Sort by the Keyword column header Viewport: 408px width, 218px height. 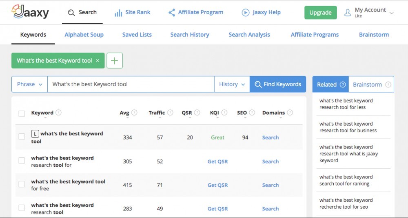42,113
